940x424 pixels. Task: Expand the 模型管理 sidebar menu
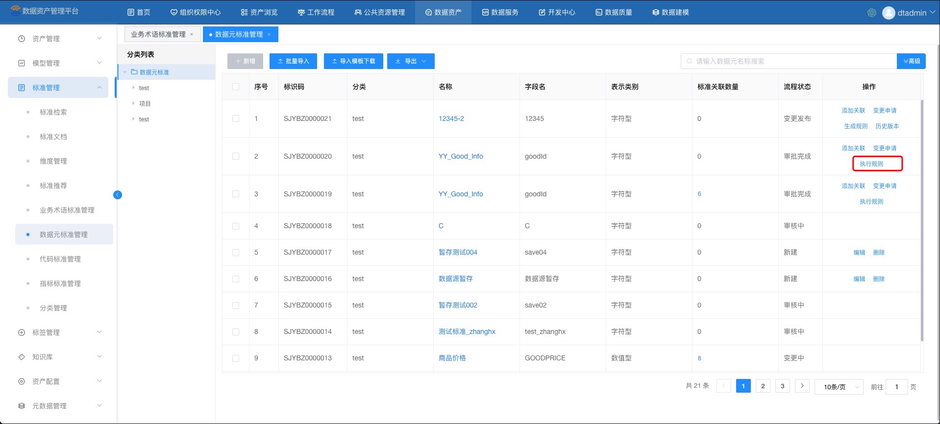tap(99, 63)
